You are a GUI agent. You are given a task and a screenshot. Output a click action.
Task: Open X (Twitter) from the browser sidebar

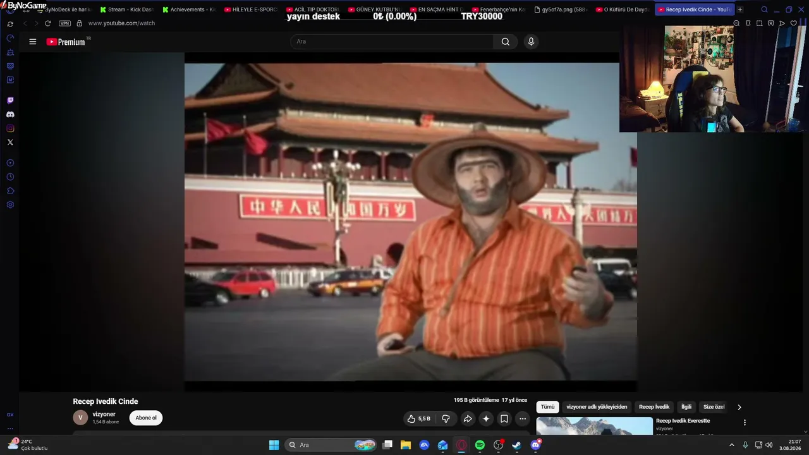click(x=10, y=142)
